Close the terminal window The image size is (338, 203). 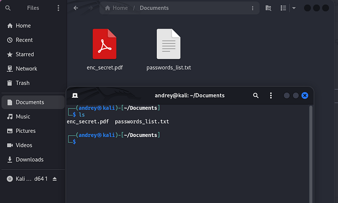[305, 95]
